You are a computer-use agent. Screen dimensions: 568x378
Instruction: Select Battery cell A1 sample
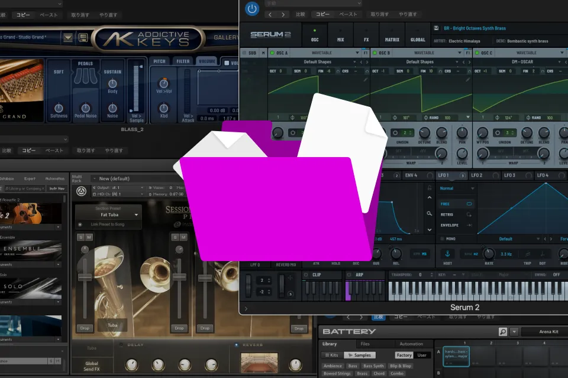(x=456, y=356)
